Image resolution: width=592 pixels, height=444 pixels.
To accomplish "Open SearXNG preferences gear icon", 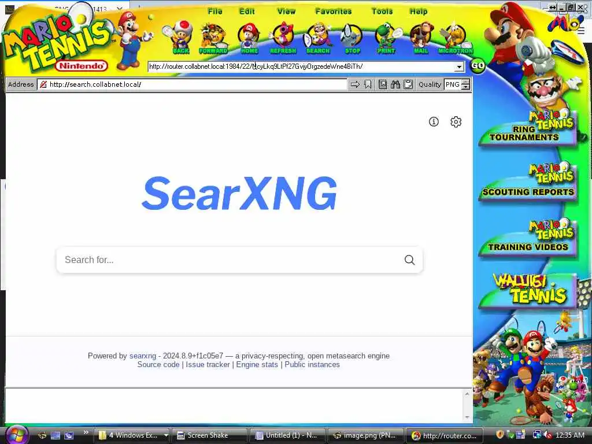I will (456, 121).
